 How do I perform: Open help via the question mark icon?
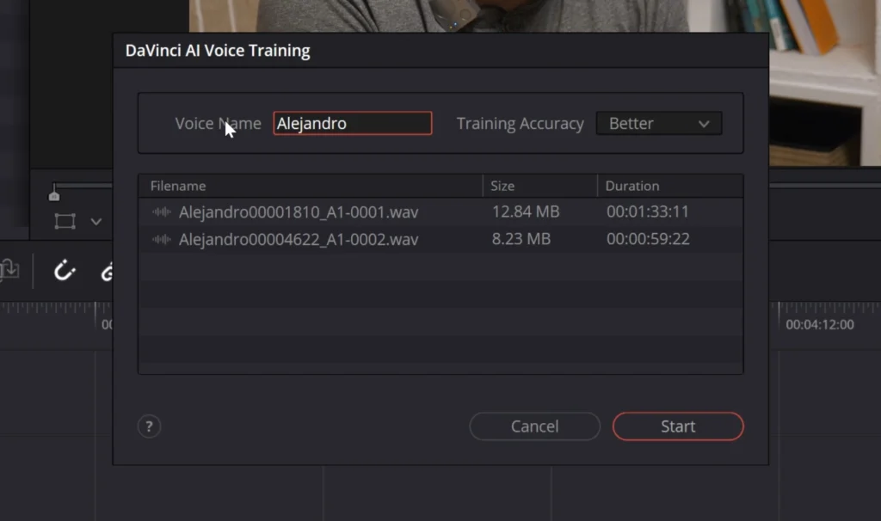[149, 426]
